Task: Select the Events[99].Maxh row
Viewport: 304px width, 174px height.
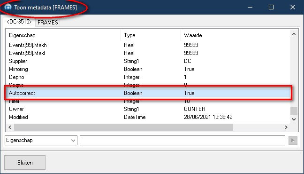Action: pyautogui.click(x=148, y=45)
